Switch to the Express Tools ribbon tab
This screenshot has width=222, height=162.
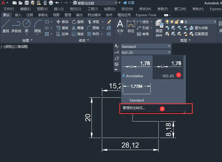point(146,15)
